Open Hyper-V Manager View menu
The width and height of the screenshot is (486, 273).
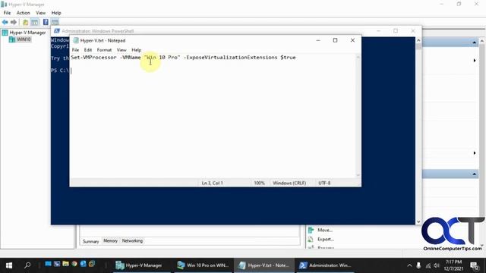coord(40,13)
